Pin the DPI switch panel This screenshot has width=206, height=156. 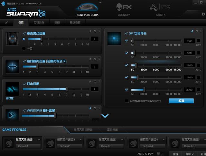192,31
